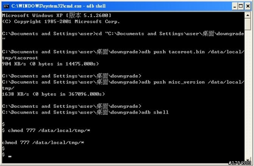
Task: Close the adb shell cmd window
Action: point(248,6)
